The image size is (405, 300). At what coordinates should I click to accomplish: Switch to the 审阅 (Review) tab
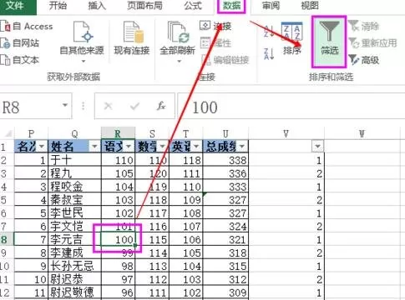coord(271,5)
